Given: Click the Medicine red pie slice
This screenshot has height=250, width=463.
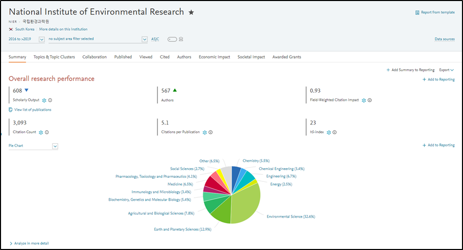Looking at the screenshot, I should [213, 183].
